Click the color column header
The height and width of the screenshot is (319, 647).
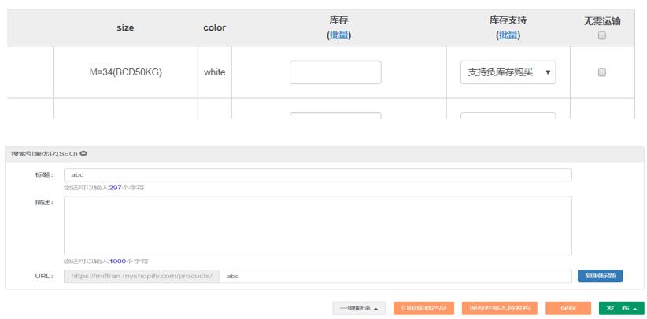tap(215, 28)
